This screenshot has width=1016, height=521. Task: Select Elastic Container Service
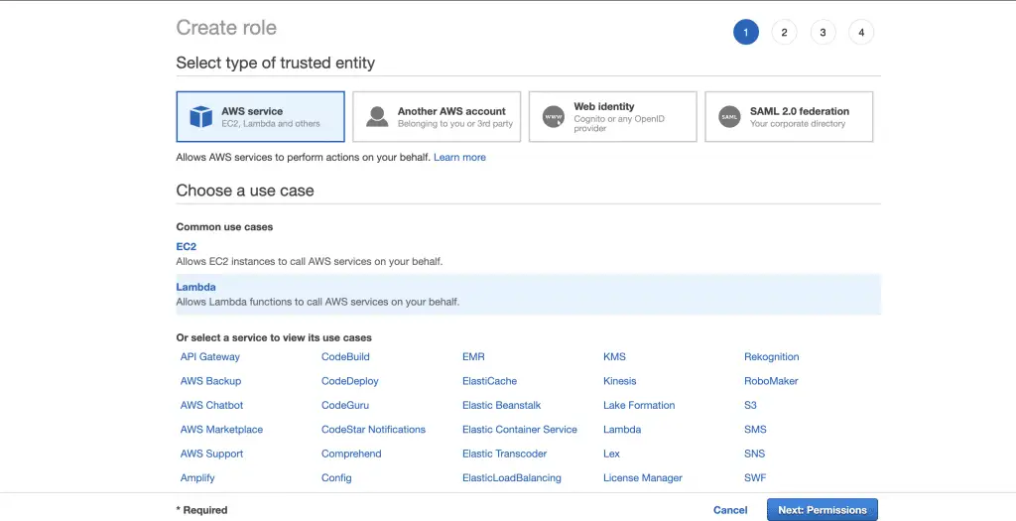click(520, 430)
